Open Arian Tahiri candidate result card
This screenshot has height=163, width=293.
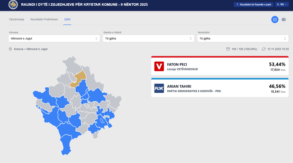coord(220,88)
